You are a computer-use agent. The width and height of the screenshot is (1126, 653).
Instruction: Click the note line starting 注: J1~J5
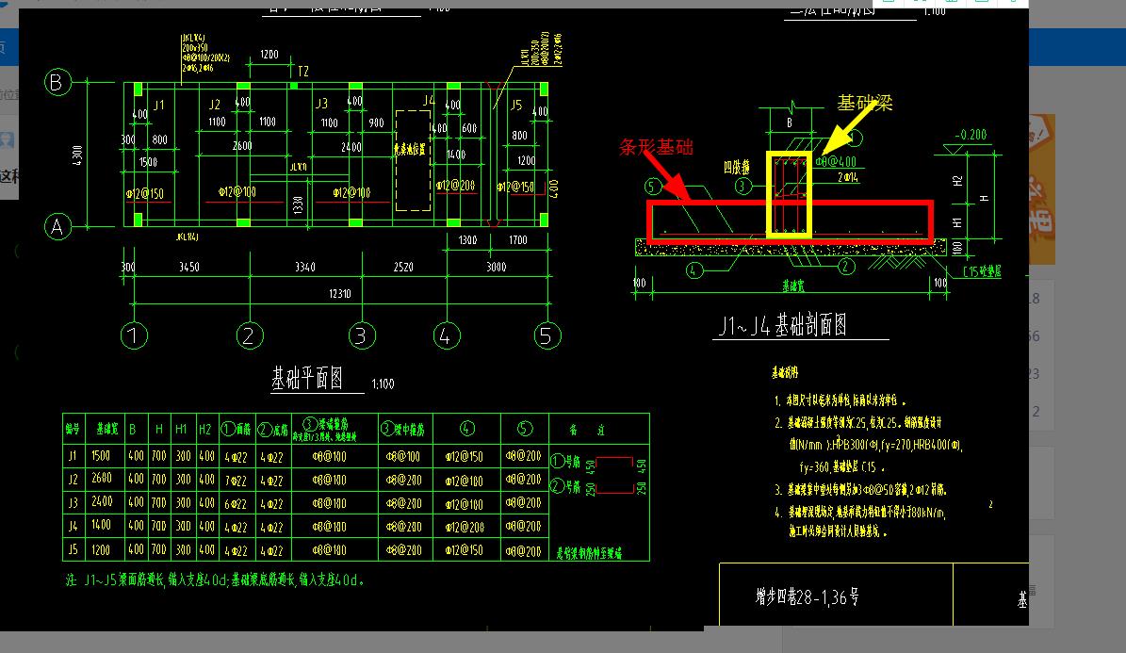(x=215, y=580)
